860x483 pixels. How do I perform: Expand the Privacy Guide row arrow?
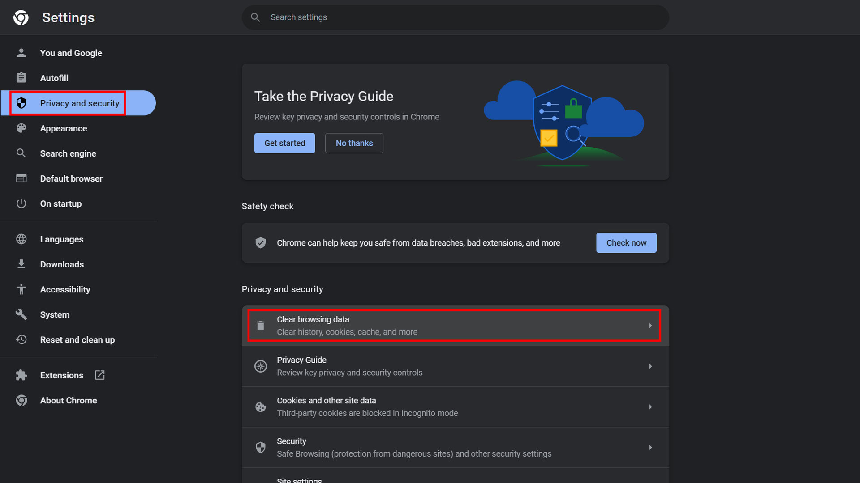point(650,366)
